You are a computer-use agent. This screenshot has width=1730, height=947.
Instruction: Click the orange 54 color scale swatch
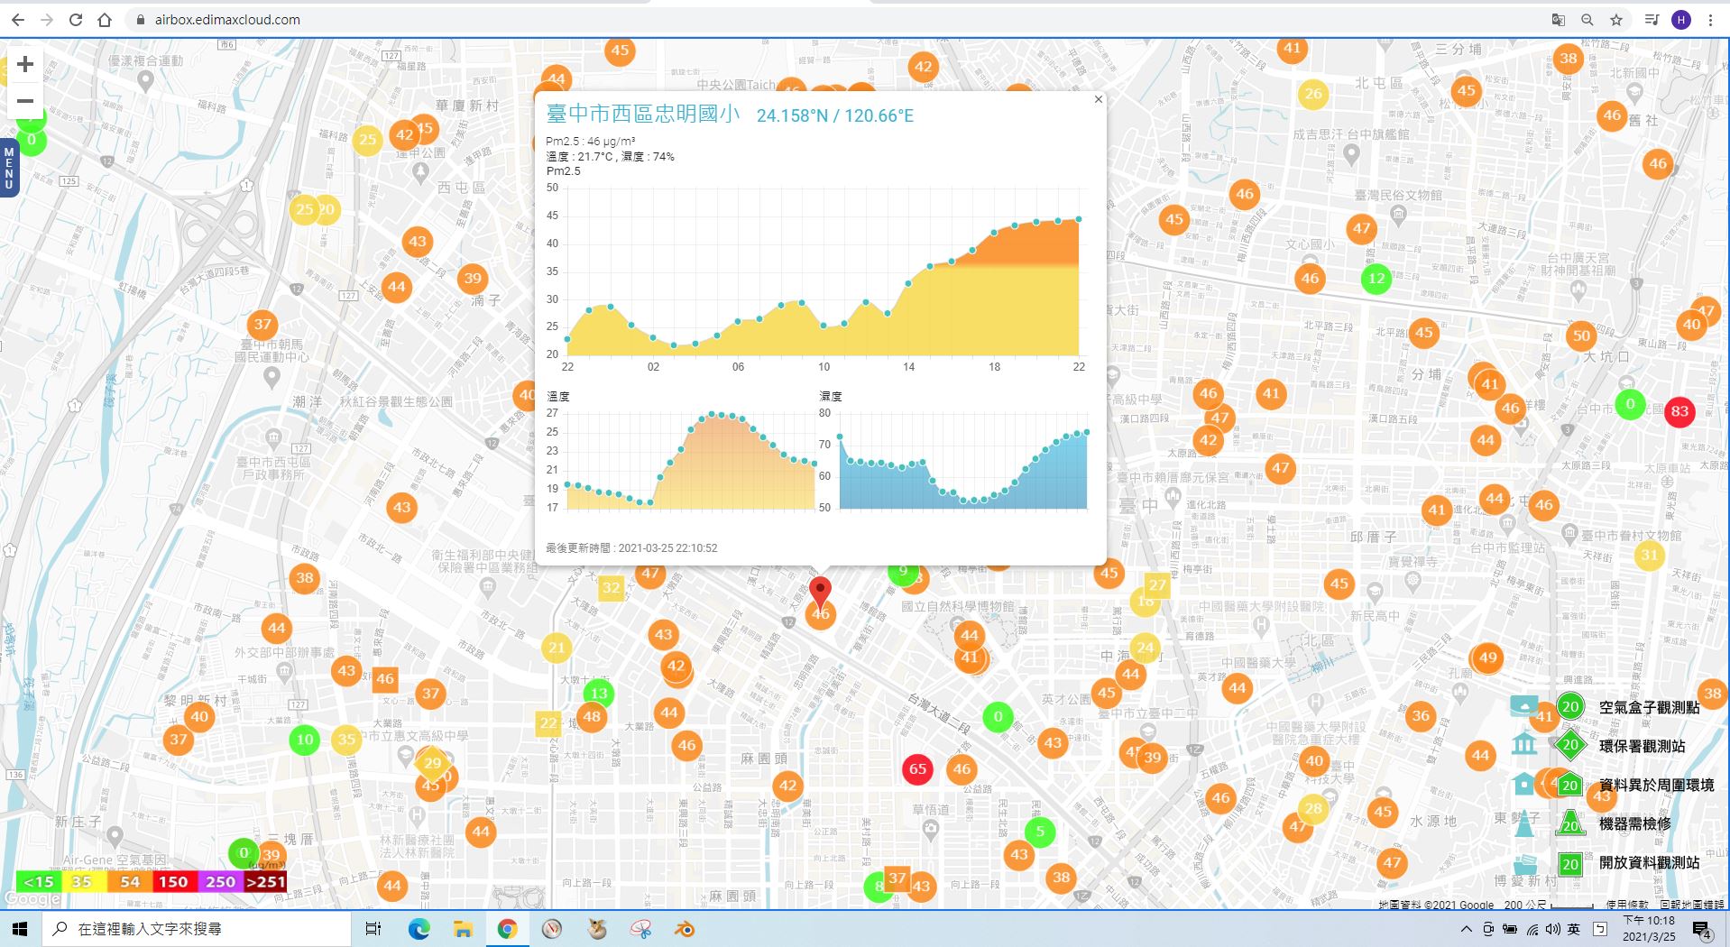(130, 882)
